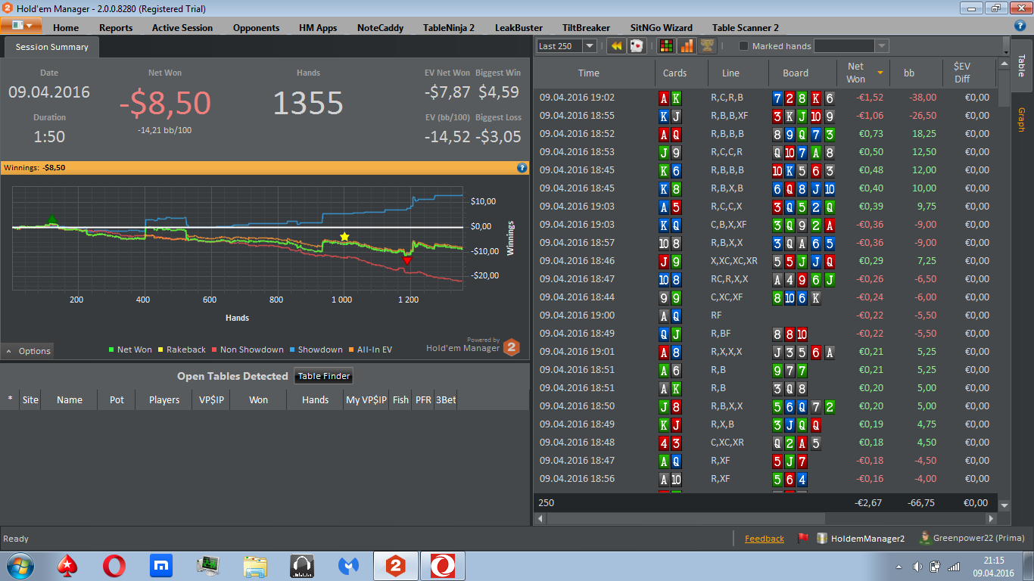This screenshot has height=581, width=1034.
Task: Click the taskbar clock showing 21:15
Action: point(994,566)
